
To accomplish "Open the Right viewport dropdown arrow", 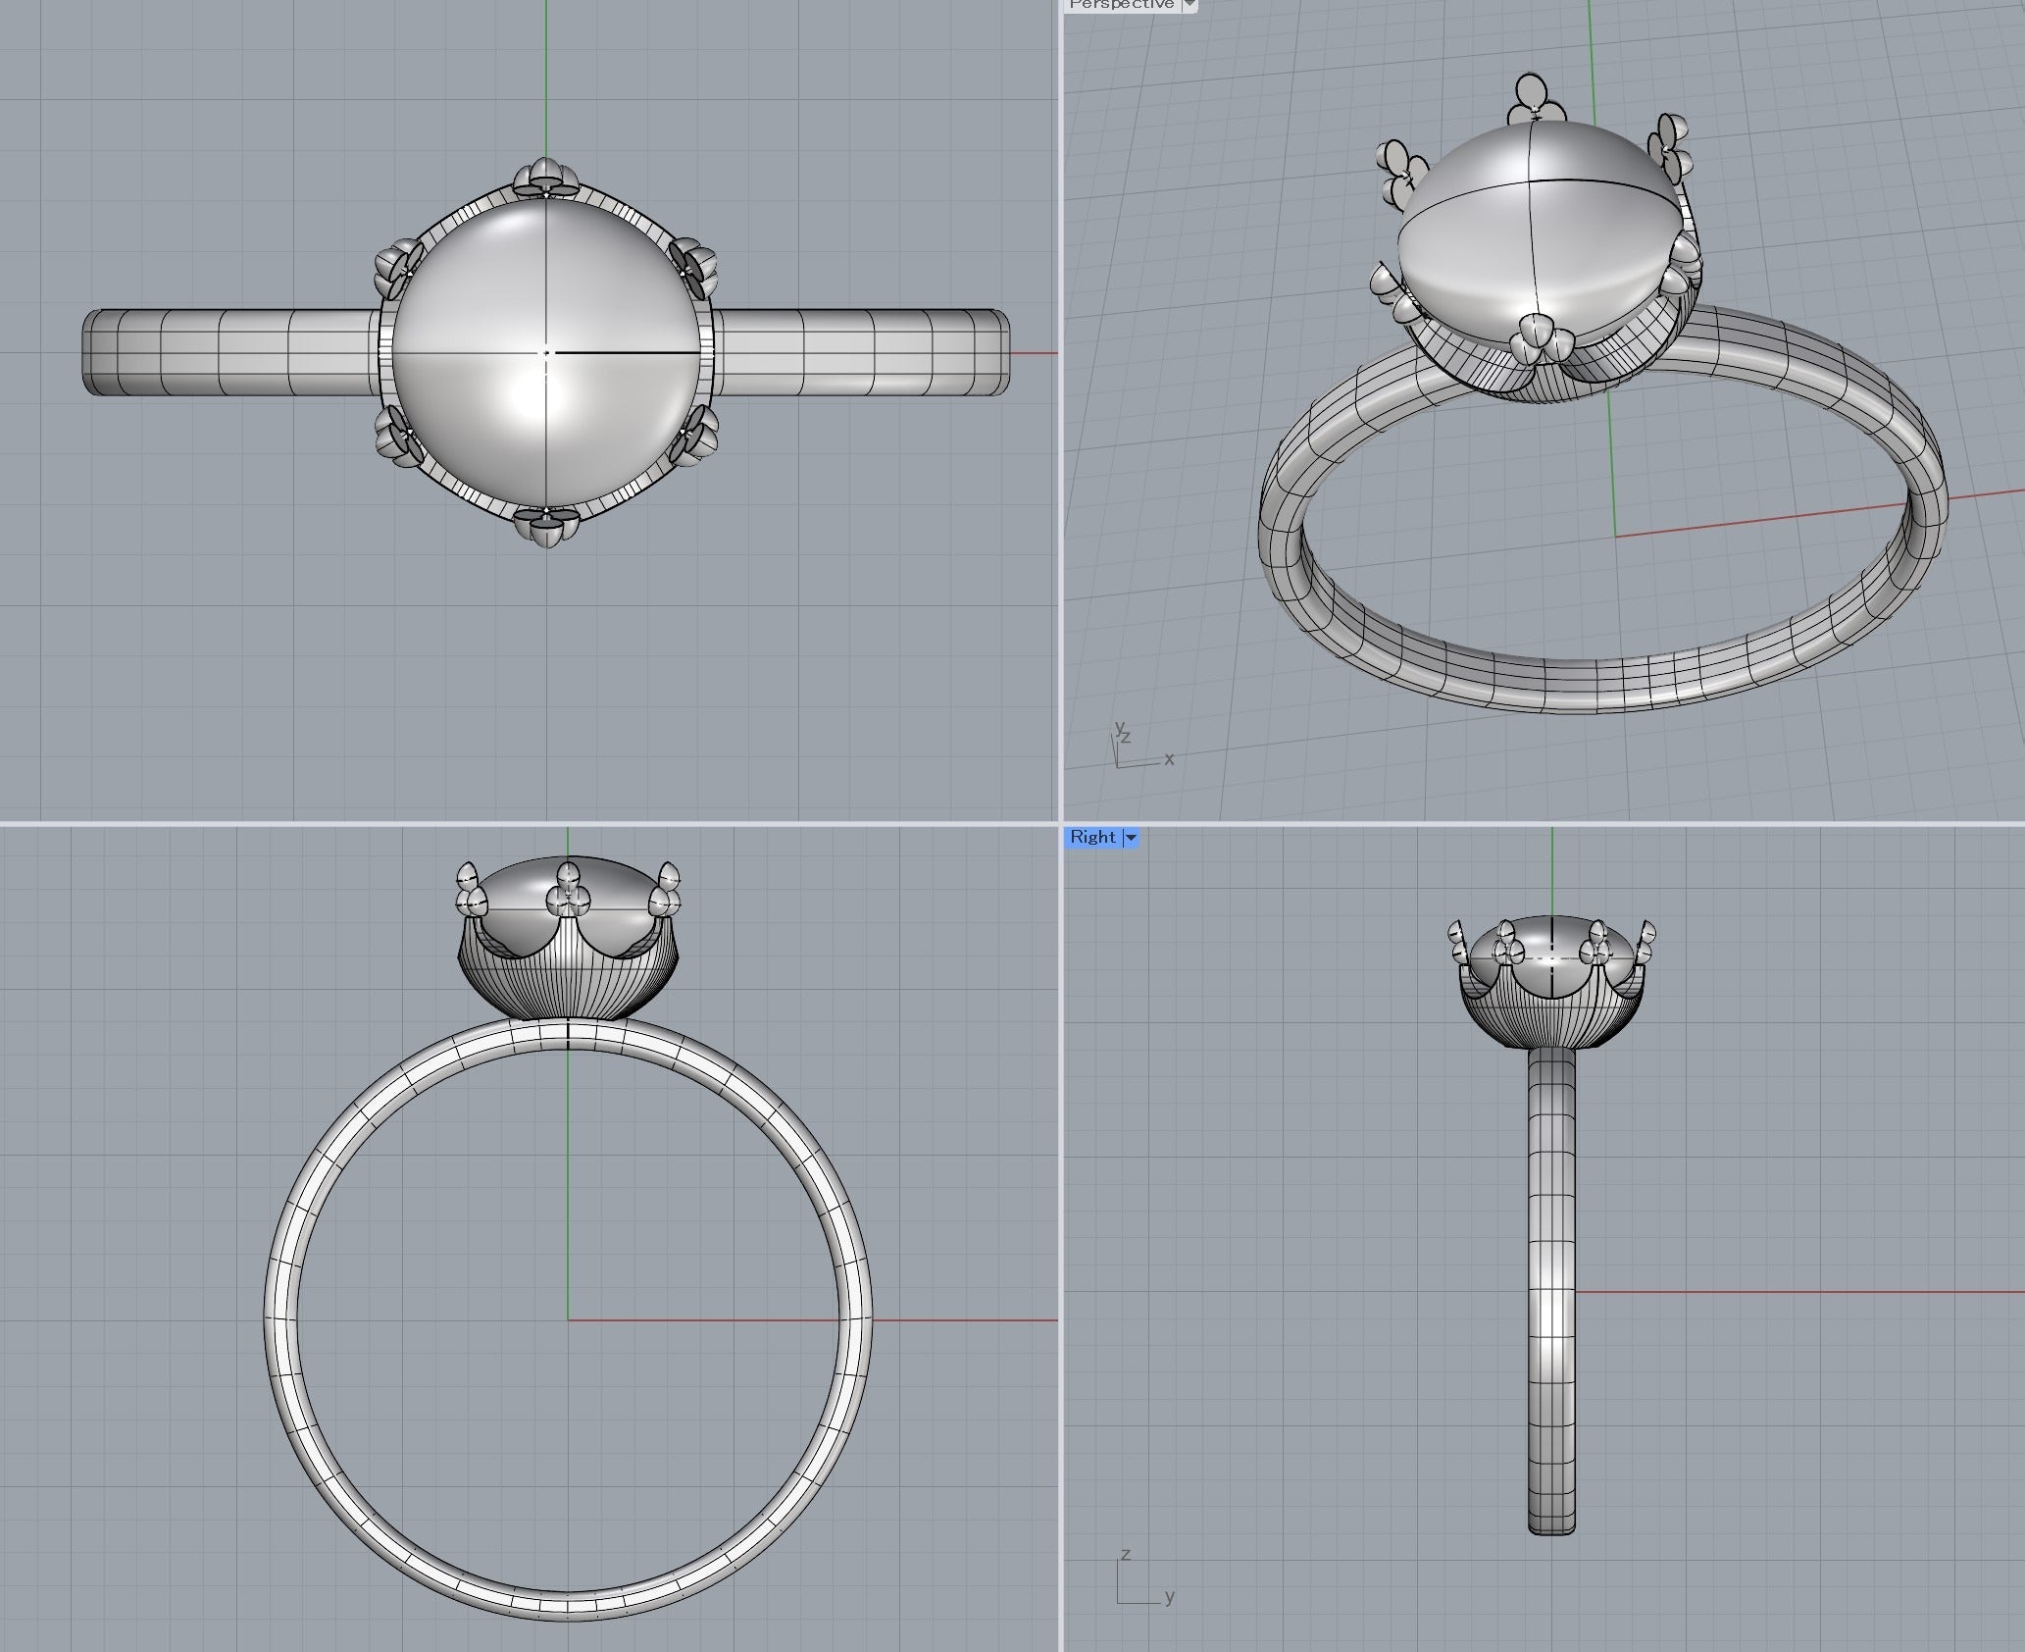I will (x=1131, y=837).
